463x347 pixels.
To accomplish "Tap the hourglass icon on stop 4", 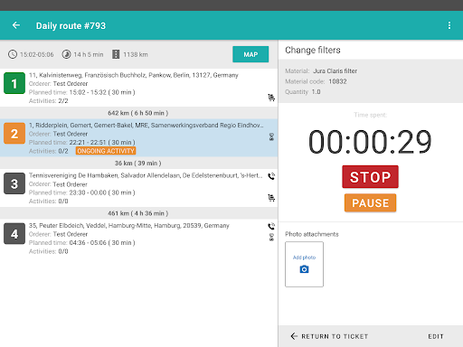I will [271, 238].
